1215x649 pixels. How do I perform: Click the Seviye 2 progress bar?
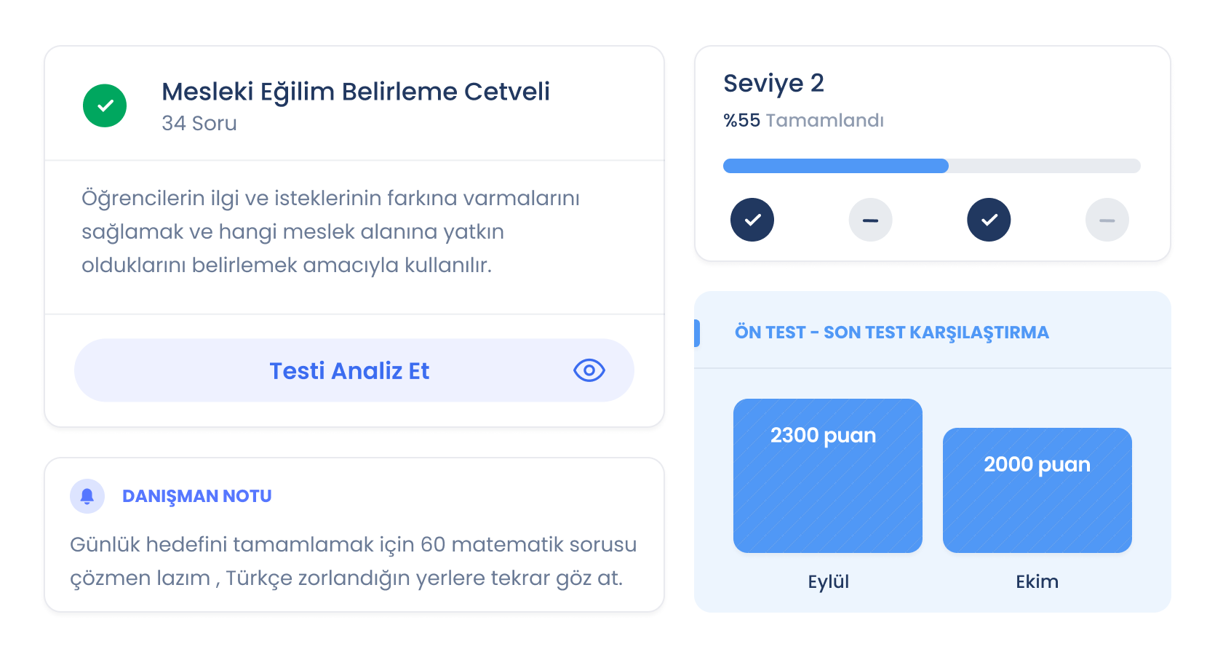pos(931,166)
